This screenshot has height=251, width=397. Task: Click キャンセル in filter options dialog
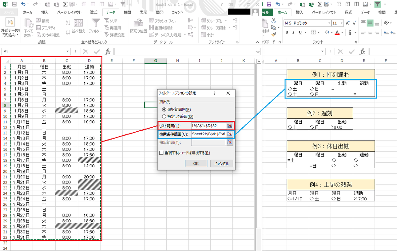[x=222, y=163]
